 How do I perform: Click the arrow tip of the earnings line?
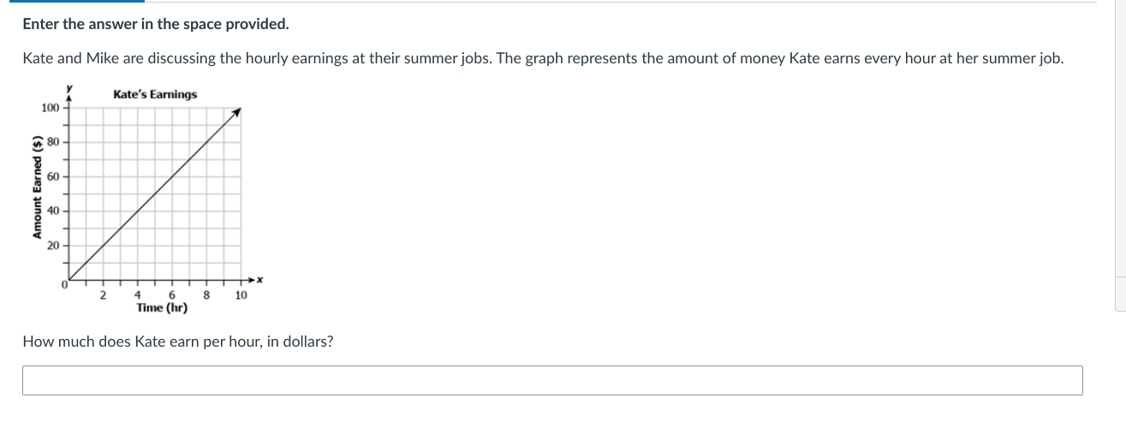coord(239,111)
